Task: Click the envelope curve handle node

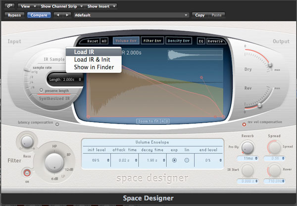Action: tap(201, 77)
